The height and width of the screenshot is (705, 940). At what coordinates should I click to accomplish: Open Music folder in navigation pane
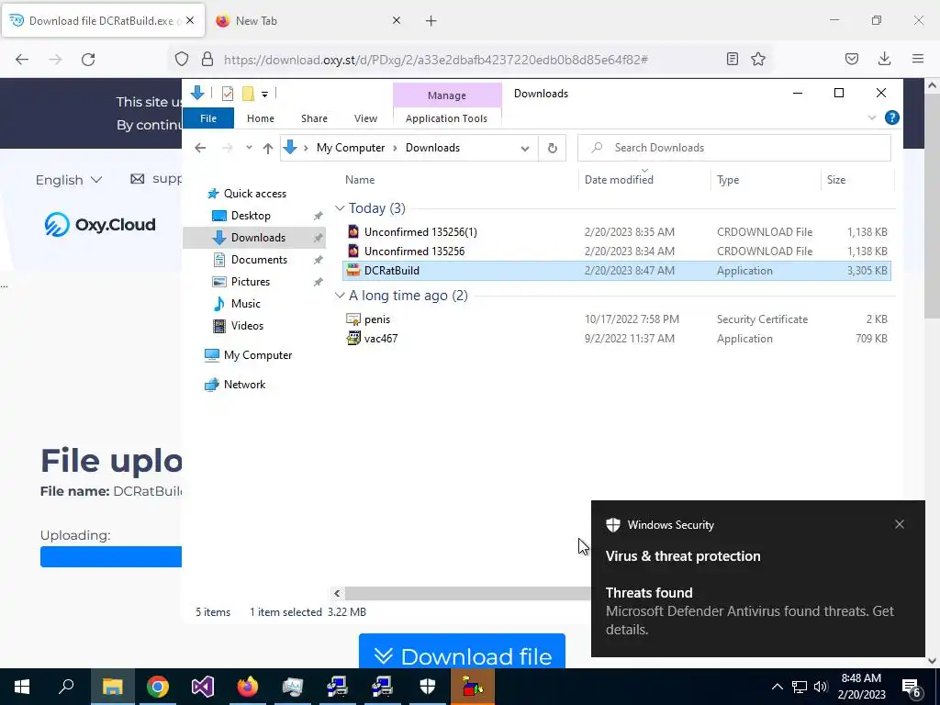(x=245, y=304)
